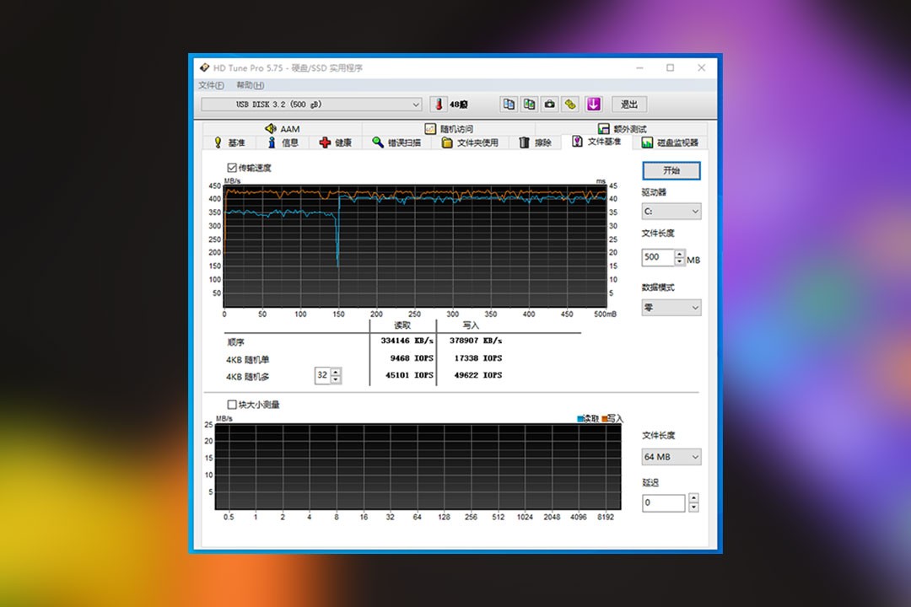Image resolution: width=911 pixels, height=607 pixels.
Task: Click the purple download arrow icon
Action: coord(593,105)
